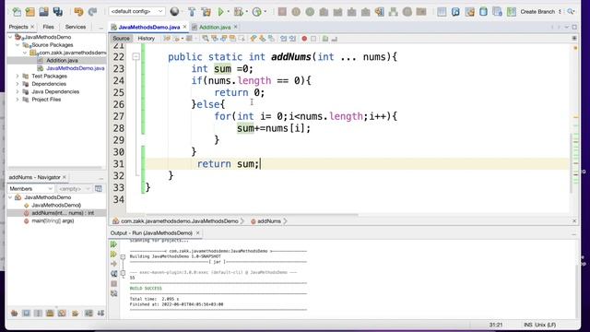Click the Redo arrow icon
Screen dimensions: 590x332
click(x=92, y=12)
